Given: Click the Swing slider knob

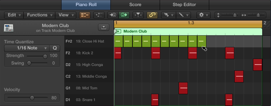Looking at the screenshot, I should coord(29,63).
